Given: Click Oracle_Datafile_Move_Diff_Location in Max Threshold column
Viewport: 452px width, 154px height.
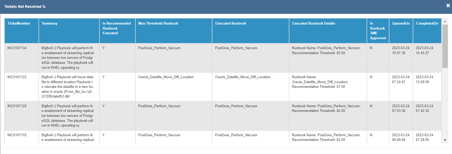Looking at the screenshot, I should pos(166,77).
